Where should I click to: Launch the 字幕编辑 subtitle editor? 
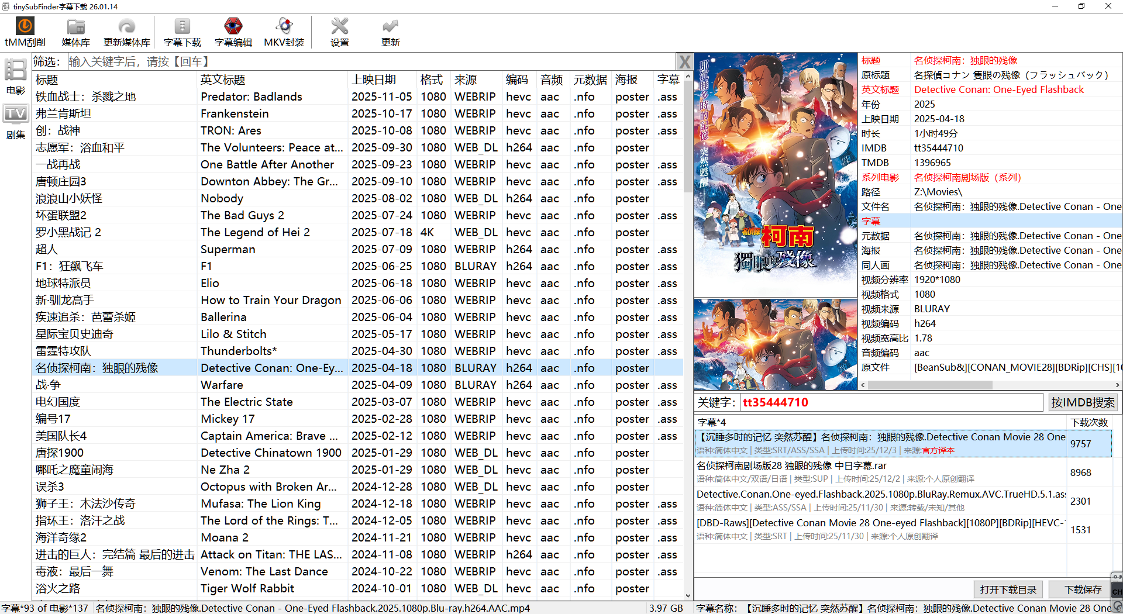tap(233, 32)
